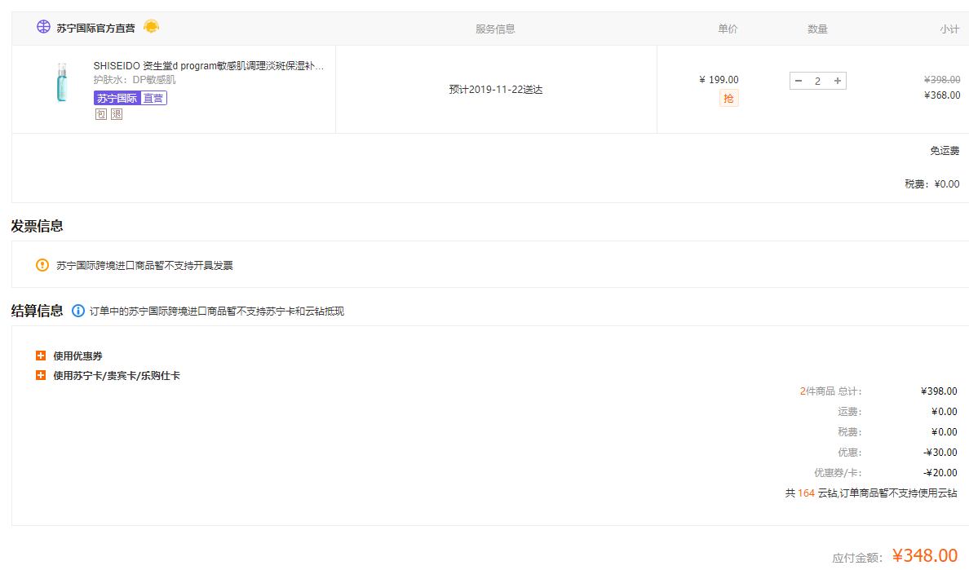
Task: Select the unit price ¥ 199.00
Action: (x=719, y=80)
